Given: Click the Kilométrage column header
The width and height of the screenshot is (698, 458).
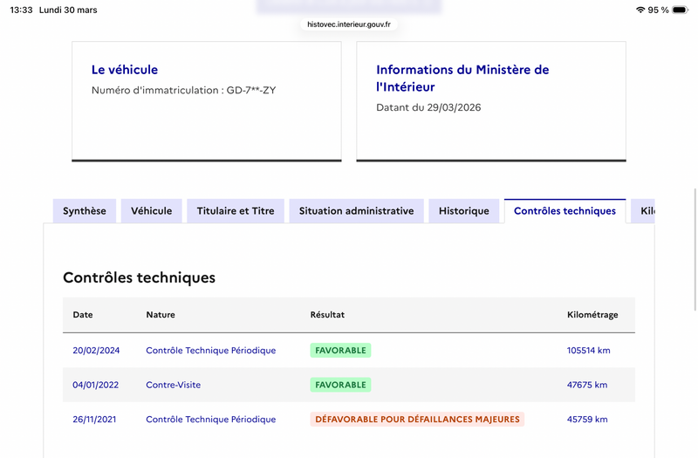Looking at the screenshot, I should (592, 315).
